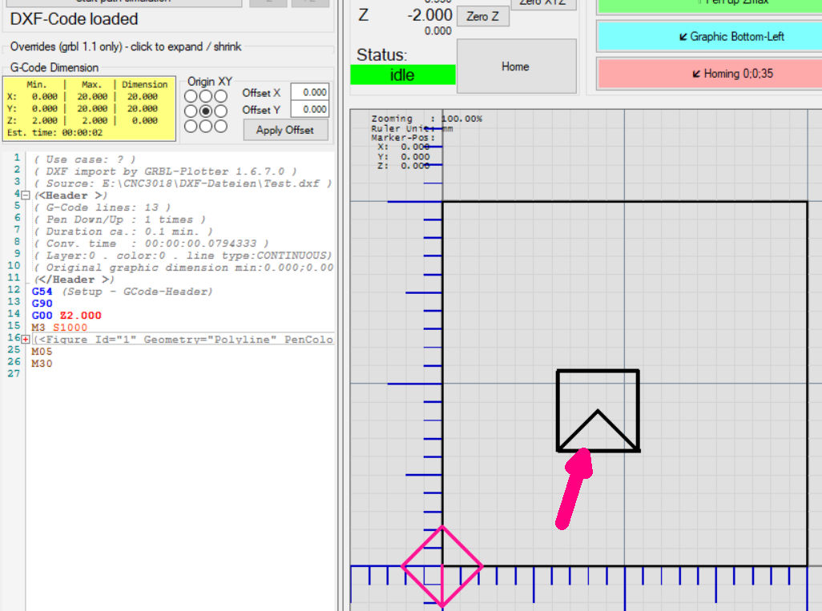Collapse the Header fold on line 4
The image size is (822, 611).
tap(25, 195)
